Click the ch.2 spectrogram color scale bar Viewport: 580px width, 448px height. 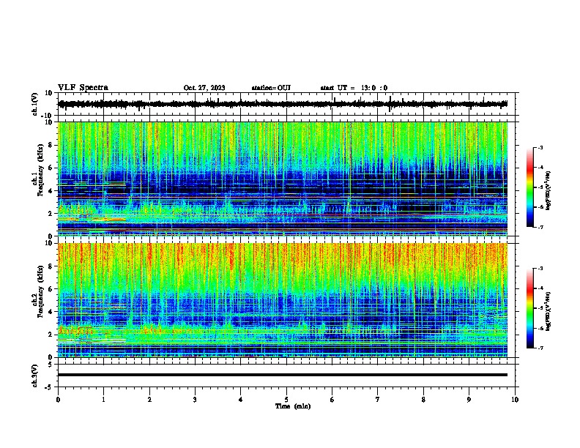coord(530,308)
